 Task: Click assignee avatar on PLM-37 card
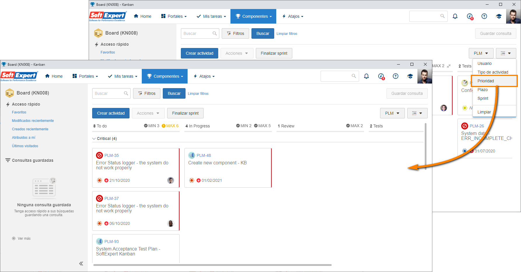(171, 223)
